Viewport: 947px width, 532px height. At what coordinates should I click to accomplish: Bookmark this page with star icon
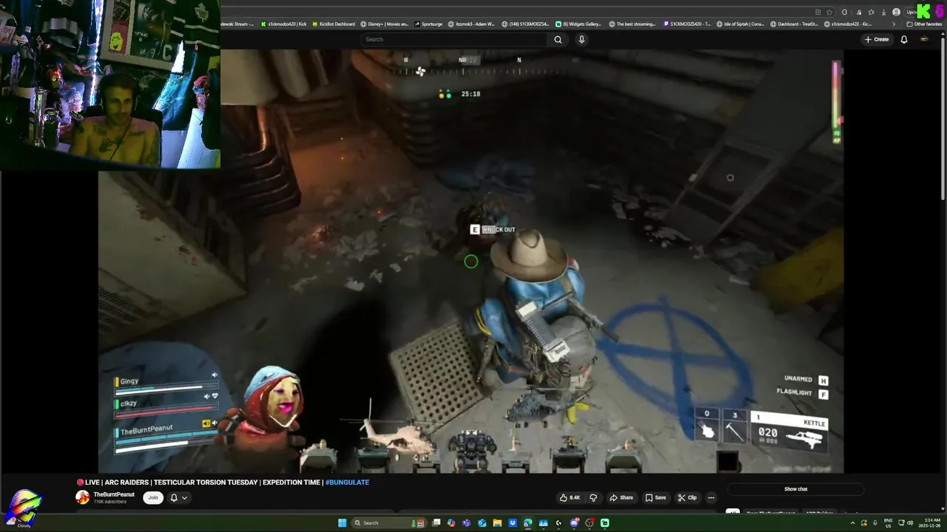tap(829, 12)
